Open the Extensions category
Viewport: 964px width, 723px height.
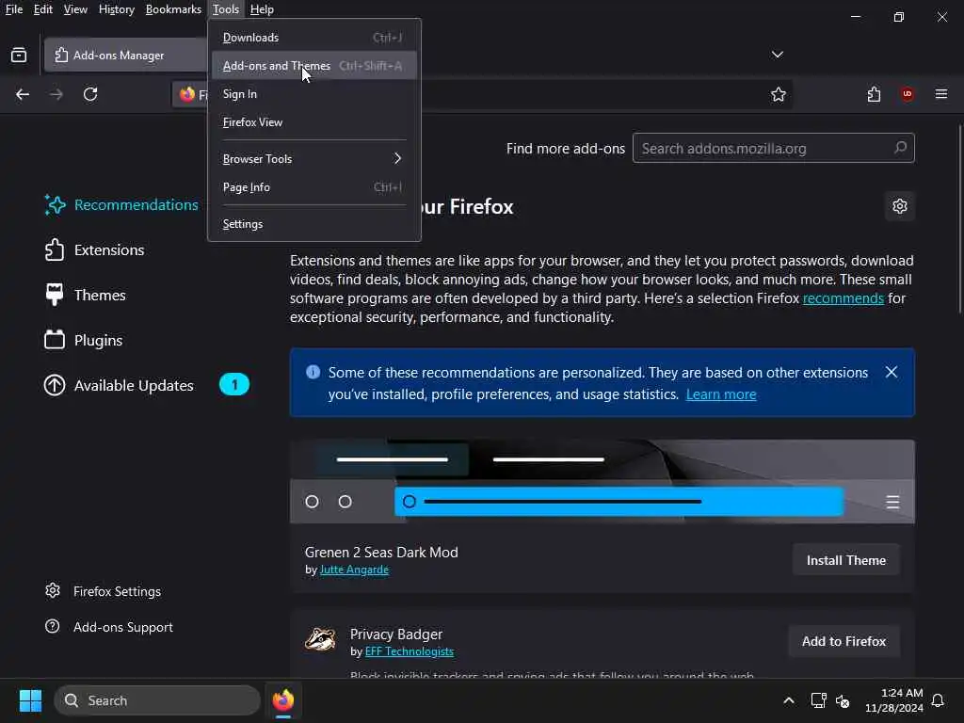(95, 250)
